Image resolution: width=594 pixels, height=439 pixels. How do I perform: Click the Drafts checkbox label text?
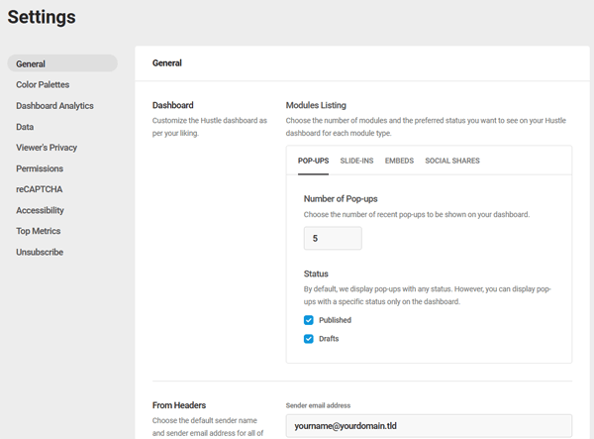pos(329,339)
